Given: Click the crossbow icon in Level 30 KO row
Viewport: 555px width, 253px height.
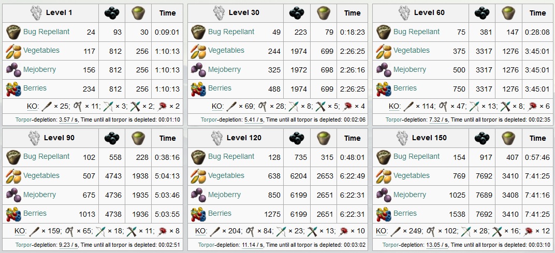Looking at the screenshot, I should tap(320, 106).
